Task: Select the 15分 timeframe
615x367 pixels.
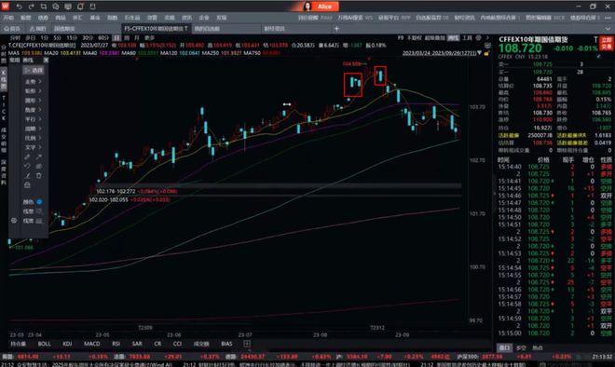Action: click(72, 38)
